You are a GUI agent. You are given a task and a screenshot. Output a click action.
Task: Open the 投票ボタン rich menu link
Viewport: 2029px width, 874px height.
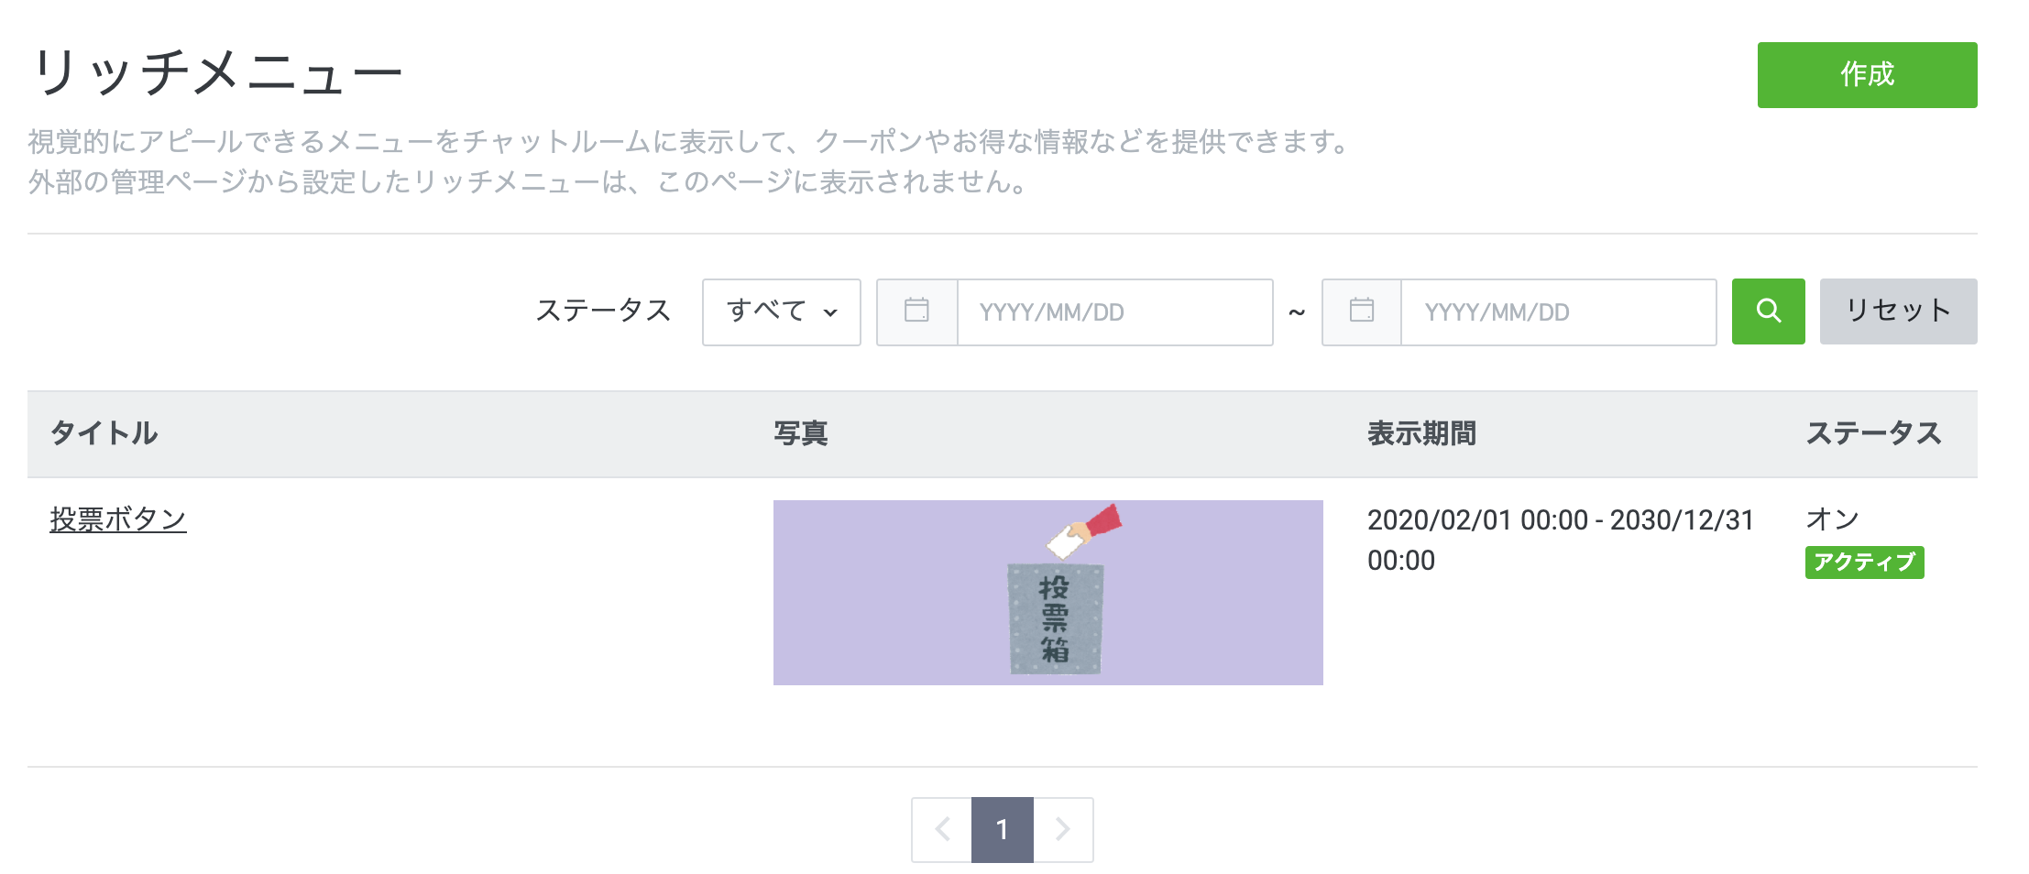click(x=117, y=518)
